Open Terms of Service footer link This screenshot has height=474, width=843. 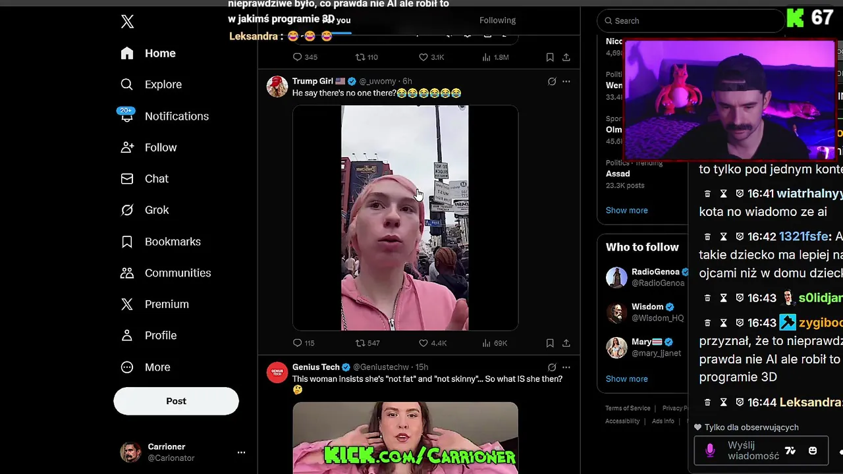click(628, 408)
